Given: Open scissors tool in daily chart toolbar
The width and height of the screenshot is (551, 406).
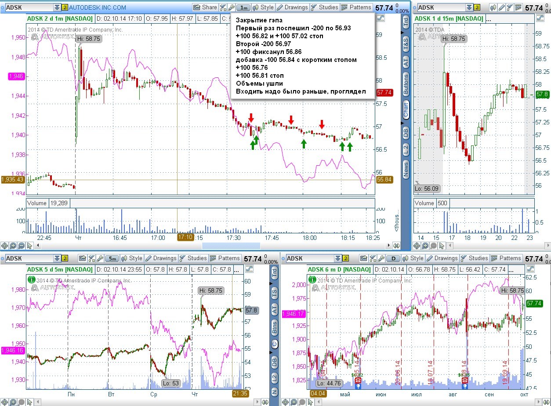Looking at the screenshot, I should tap(373, 258).
